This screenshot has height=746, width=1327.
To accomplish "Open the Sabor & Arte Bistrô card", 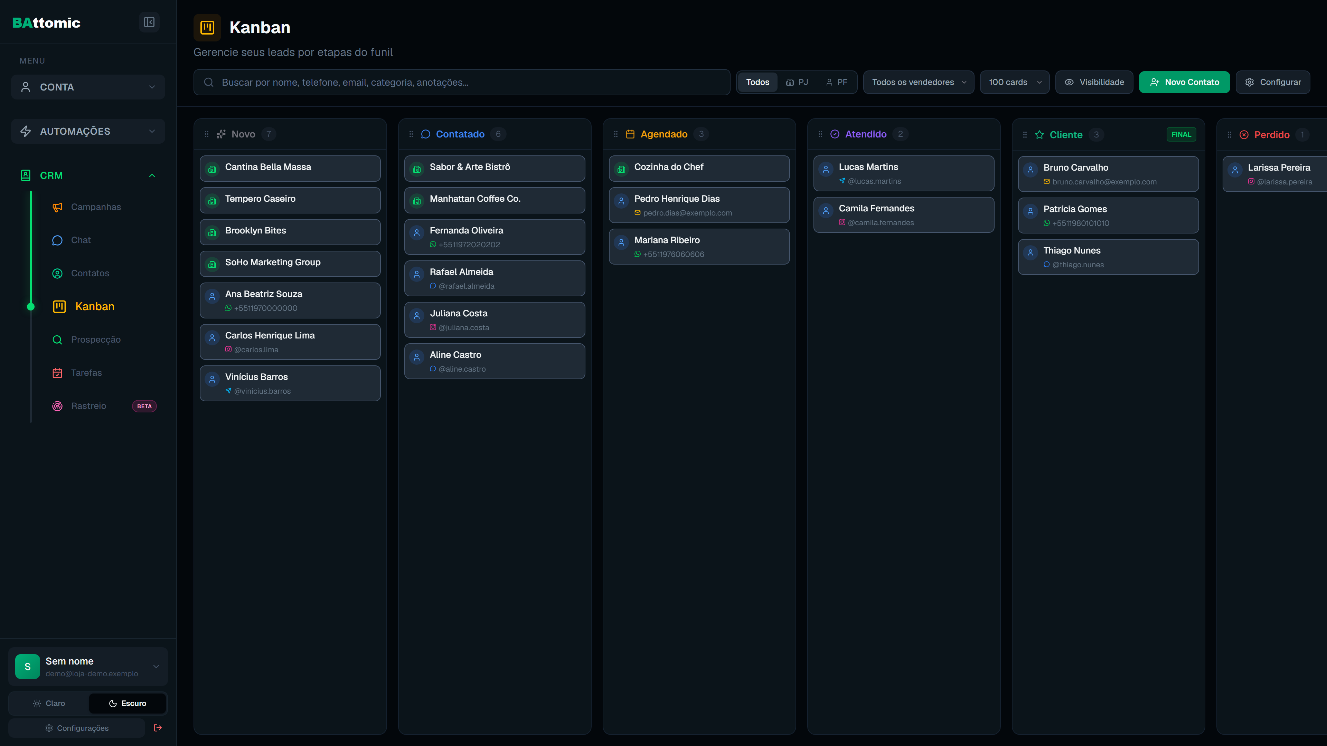I will (495, 168).
